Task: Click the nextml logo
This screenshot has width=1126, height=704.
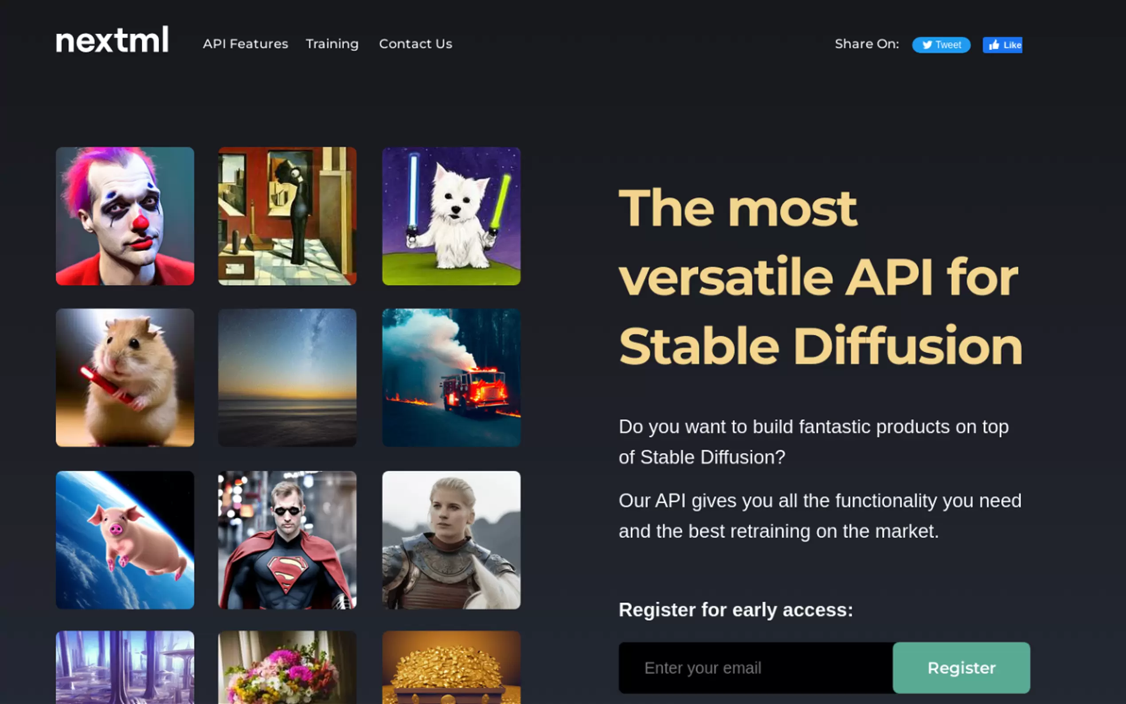Action: (112, 40)
